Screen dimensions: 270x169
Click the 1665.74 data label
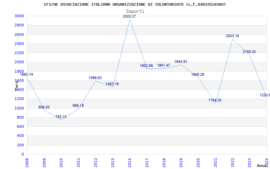27,74
